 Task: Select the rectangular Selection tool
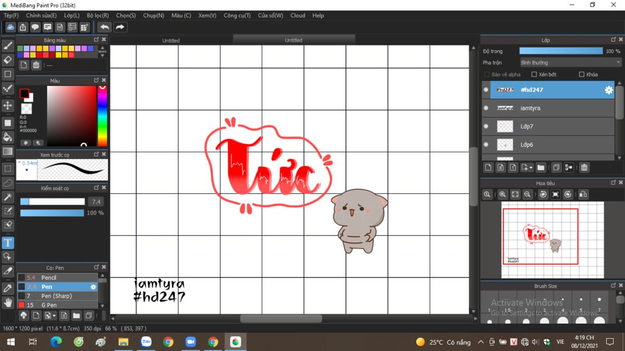click(7, 169)
